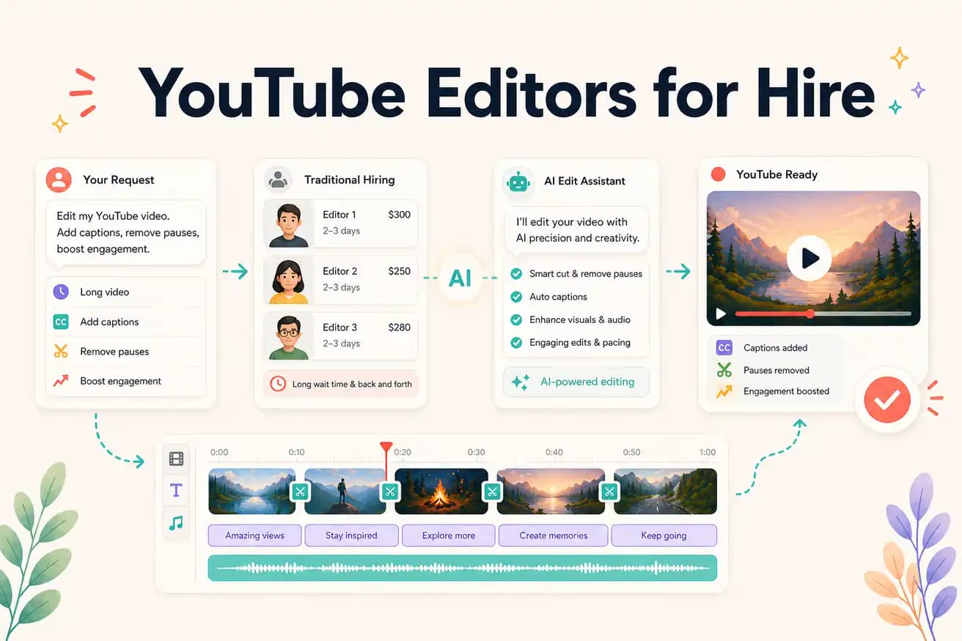The width and height of the screenshot is (962, 641).
Task: Click the scissors cut icon between the first two clips
Action: pyautogui.click(x=300, y=492)
